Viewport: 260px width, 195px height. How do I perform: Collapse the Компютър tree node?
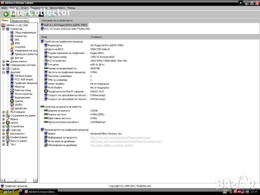click(x=4, y=29)
